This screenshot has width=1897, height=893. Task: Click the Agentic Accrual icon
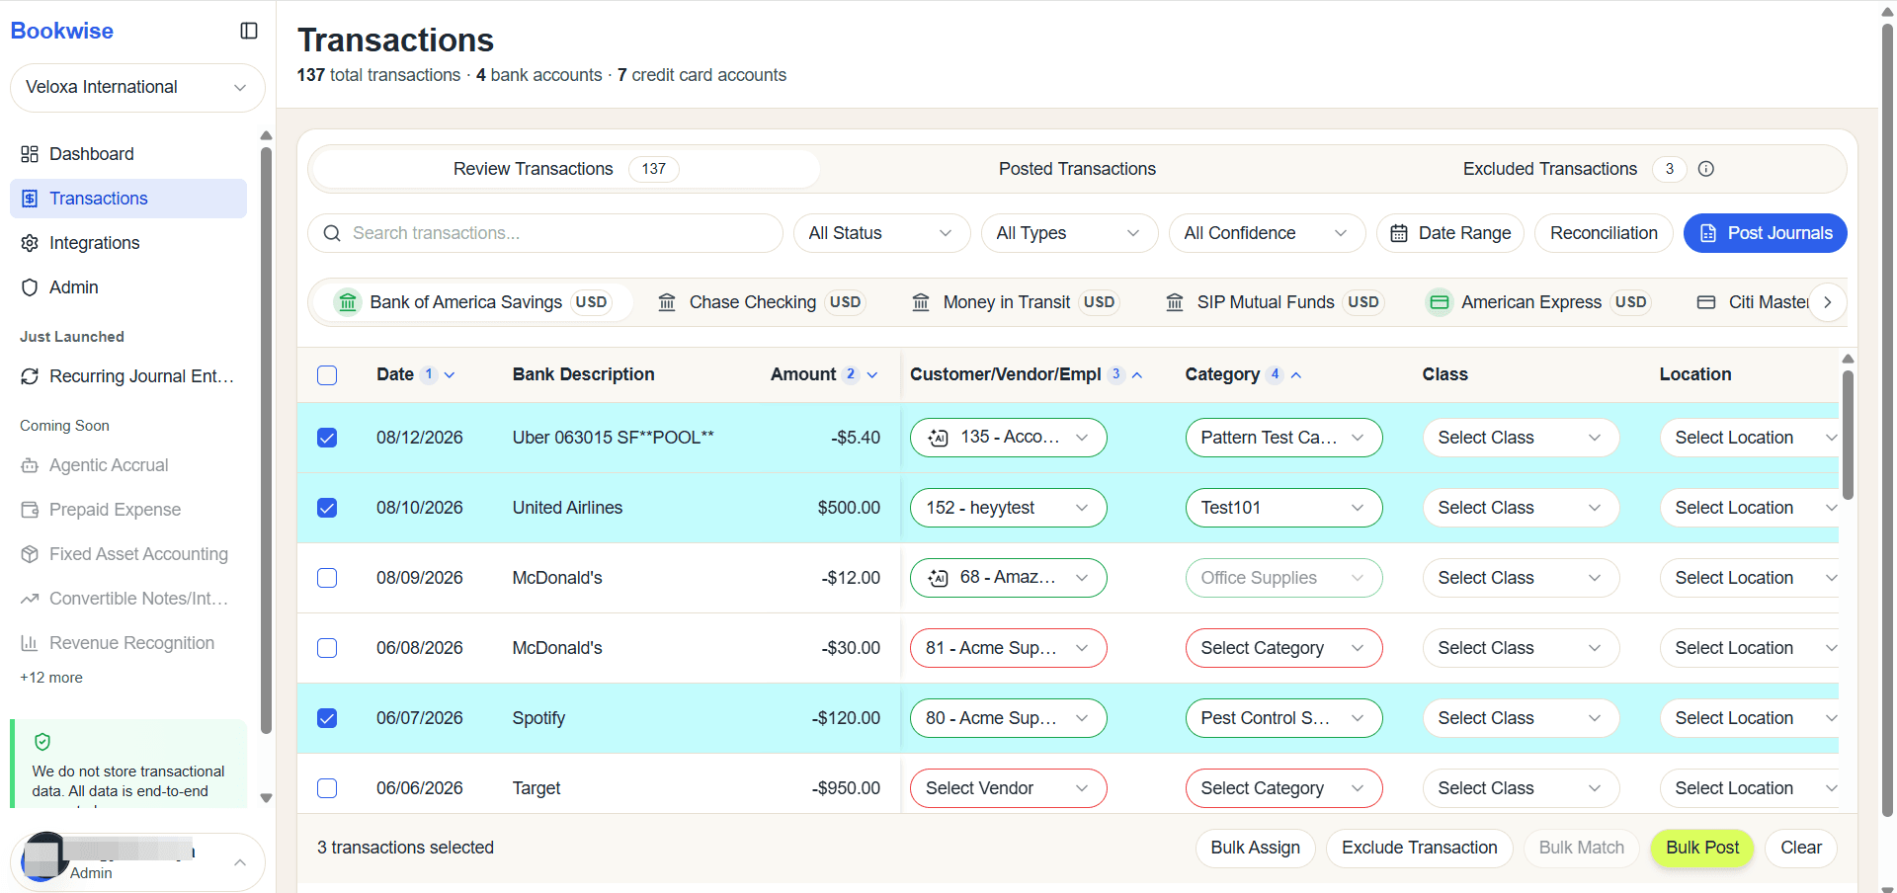(x=30, y=465)
